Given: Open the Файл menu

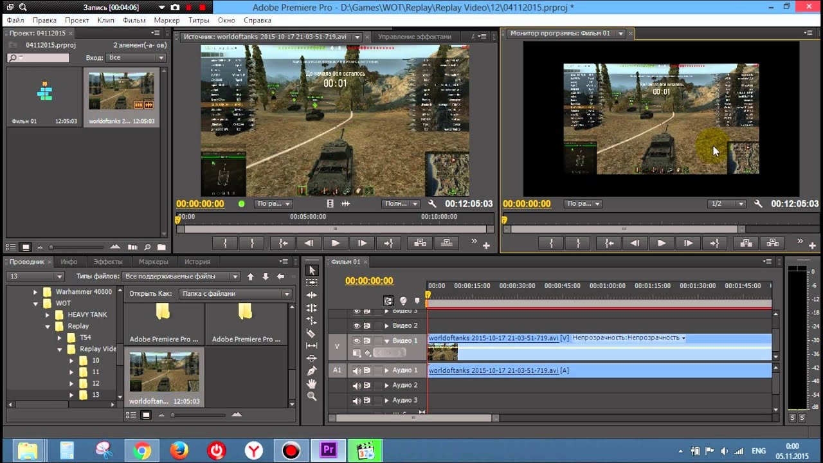Looking at the screenshot, I should coord(15,21).
